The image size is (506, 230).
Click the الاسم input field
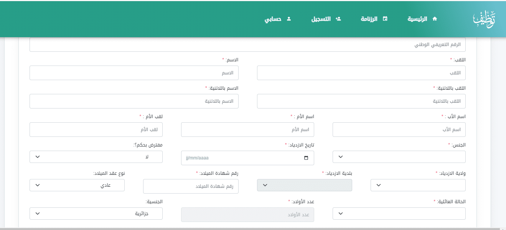[x=134, y=73]
